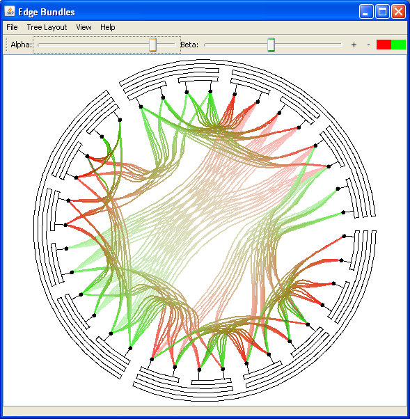The width and height of the screenshot is (410, 419).
Task: Open the Help menu
Action: click(x=108, y=27)
